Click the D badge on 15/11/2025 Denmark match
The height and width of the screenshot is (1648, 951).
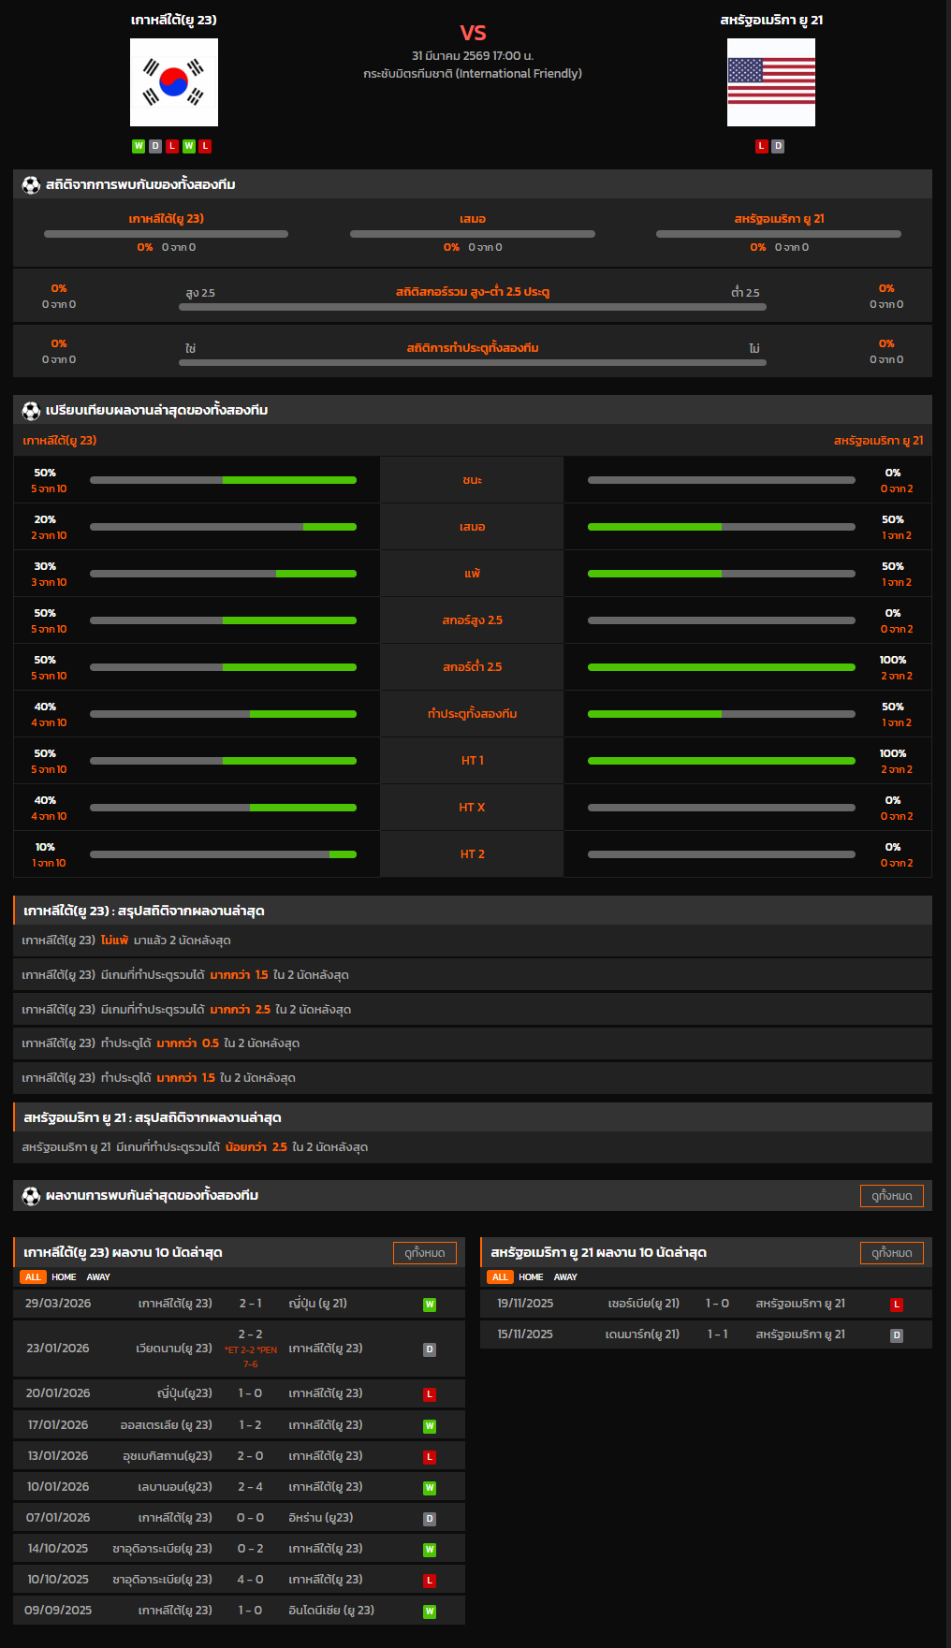pos(896,1335)
